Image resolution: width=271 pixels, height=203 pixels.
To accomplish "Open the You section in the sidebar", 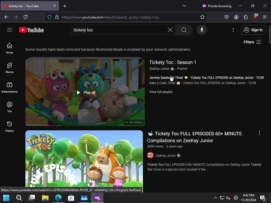I will tap(10, 107).
